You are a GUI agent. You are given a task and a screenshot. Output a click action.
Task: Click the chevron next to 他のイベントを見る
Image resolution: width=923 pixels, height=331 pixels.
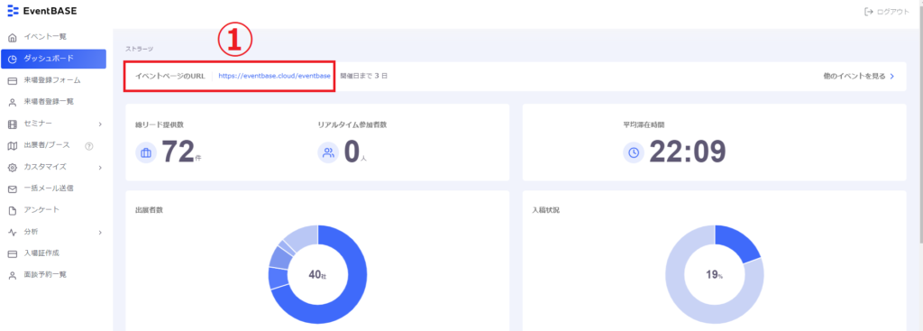tap(892, 77)
